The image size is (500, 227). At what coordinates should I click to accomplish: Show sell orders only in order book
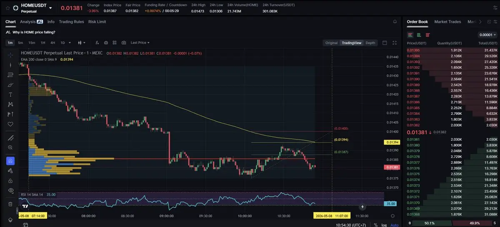(x=427, y=35)
